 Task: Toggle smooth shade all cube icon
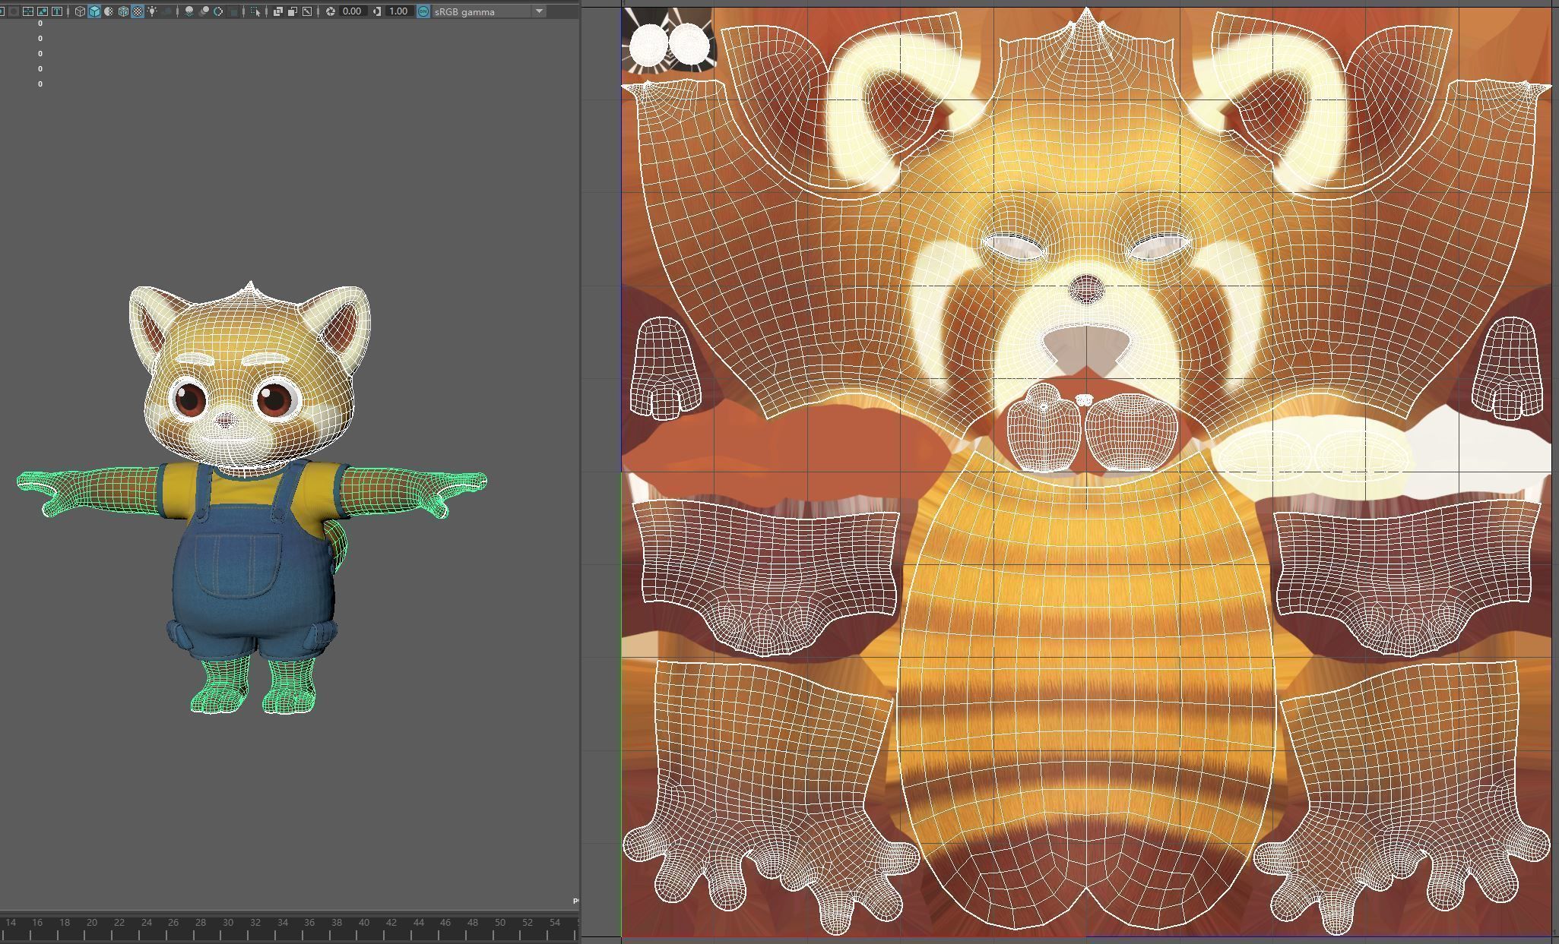tap(94, 11)
